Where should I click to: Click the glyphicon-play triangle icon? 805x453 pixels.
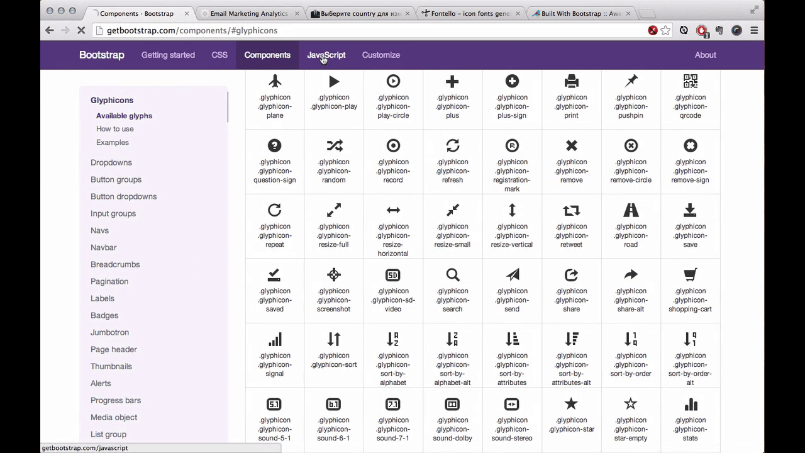point(334,81)
